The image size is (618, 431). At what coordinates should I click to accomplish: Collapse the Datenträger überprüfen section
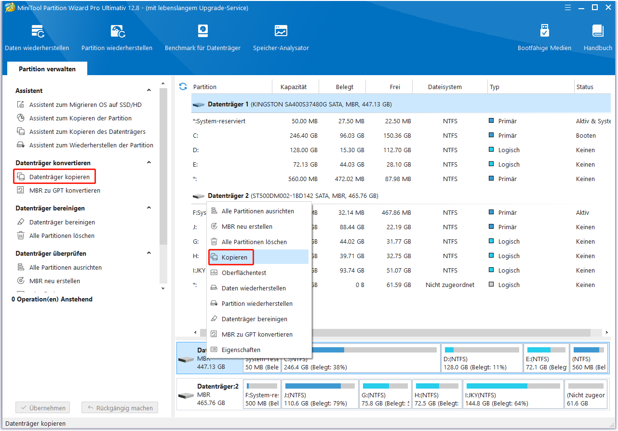pos(149,253)
